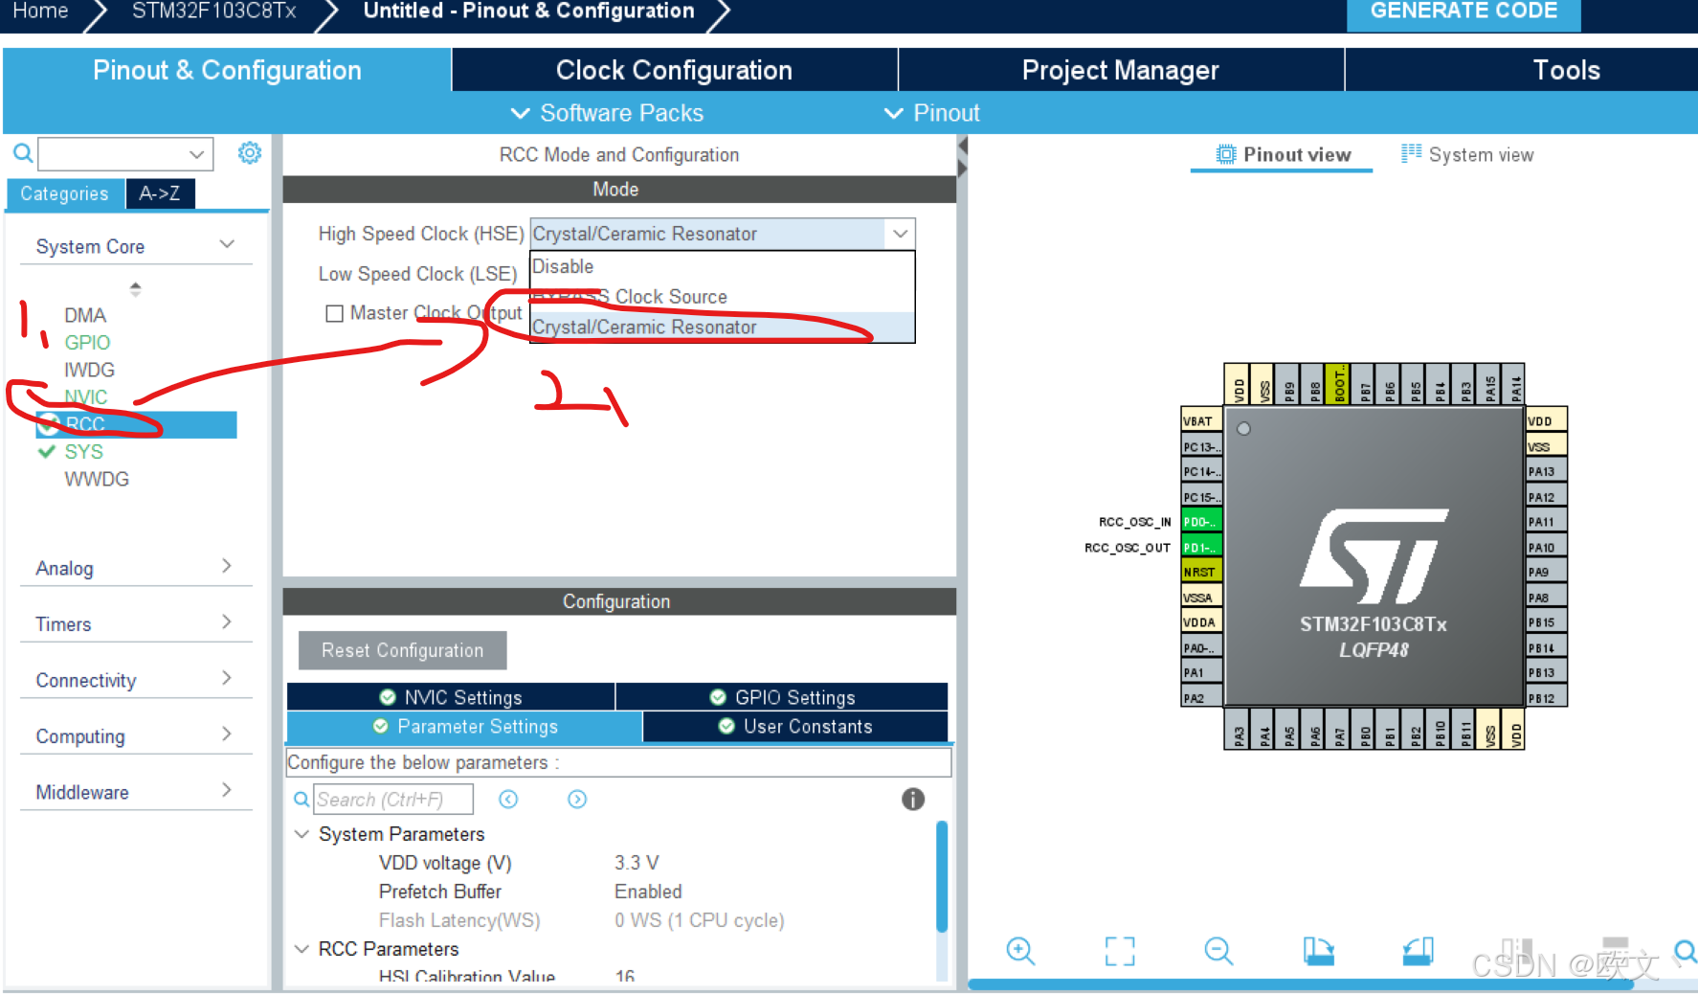
Task: Rotate the chip clockwise with toolbar icon
Action: click(1318, 951)
